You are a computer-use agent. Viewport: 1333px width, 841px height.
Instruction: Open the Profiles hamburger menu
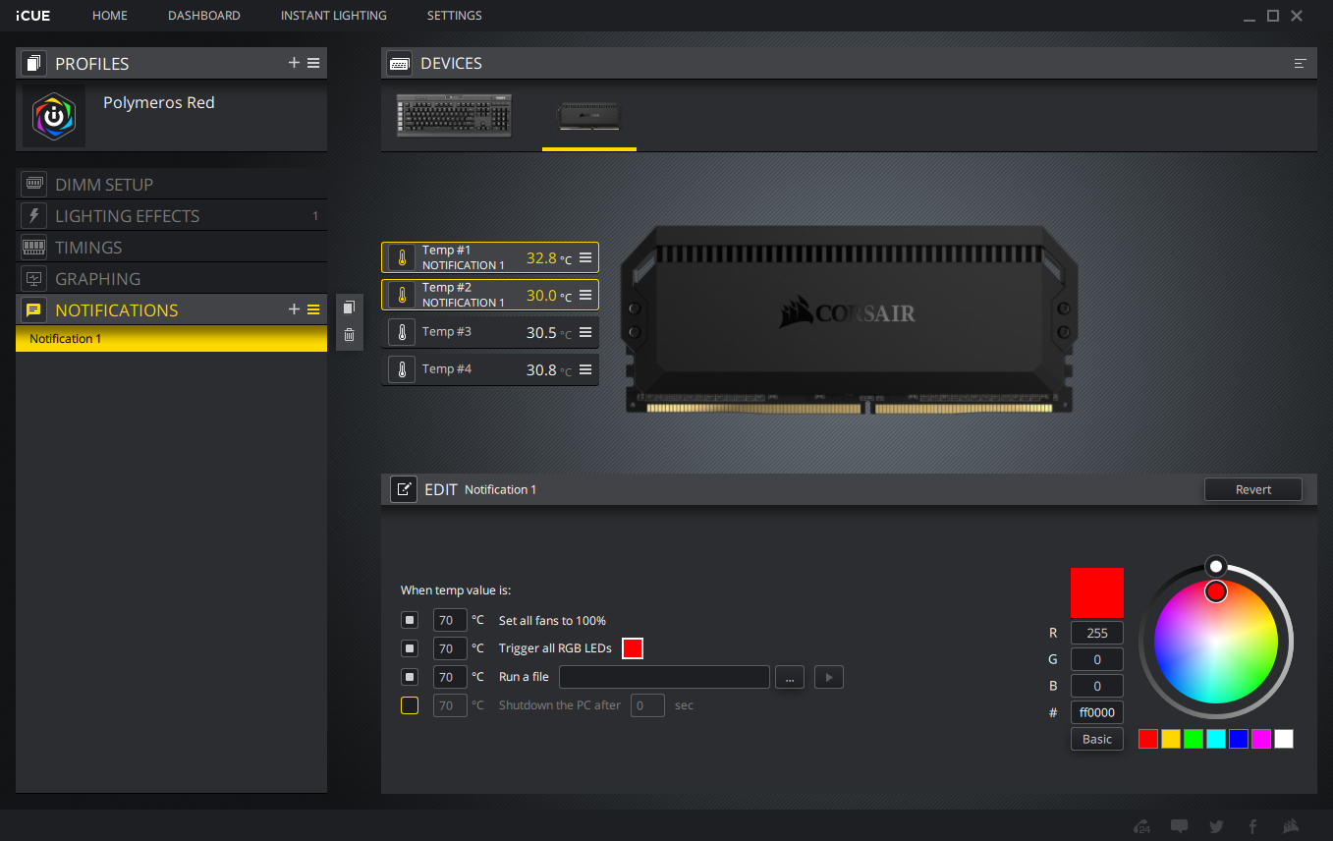coord(313,63)
